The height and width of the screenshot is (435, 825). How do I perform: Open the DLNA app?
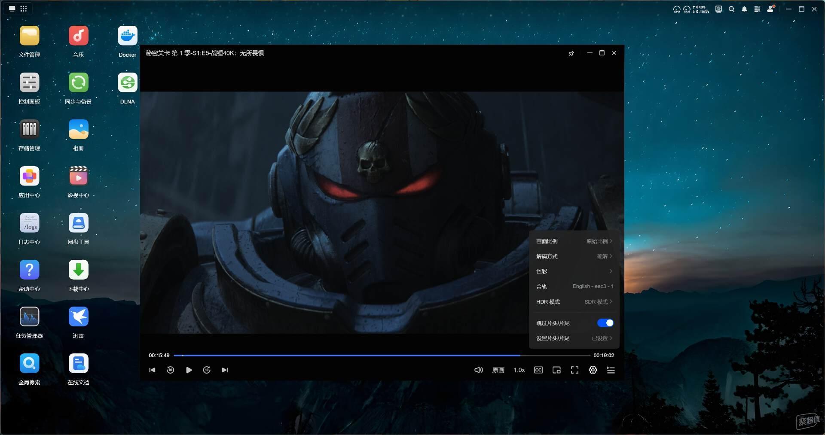coord(127,82)
